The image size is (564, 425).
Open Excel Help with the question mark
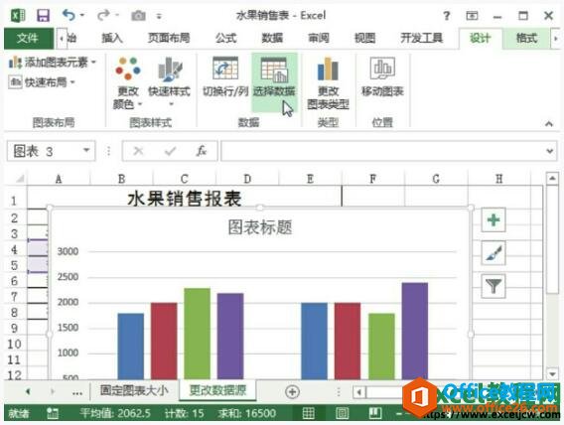click(x=447, y=16)
